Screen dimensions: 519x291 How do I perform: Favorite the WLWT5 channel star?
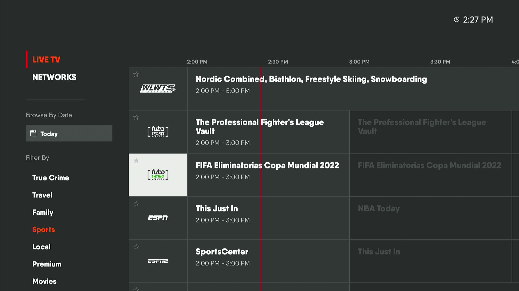pyautogui.click(x=136, y=74)
